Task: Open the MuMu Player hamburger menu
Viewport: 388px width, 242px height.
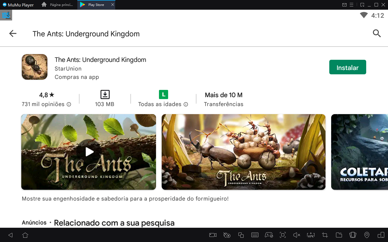Action: tap(352, 5)
